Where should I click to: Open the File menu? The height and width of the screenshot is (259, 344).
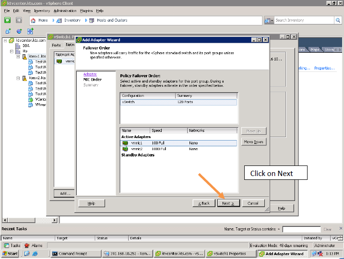pyautogui.click(x=7, y=11)
